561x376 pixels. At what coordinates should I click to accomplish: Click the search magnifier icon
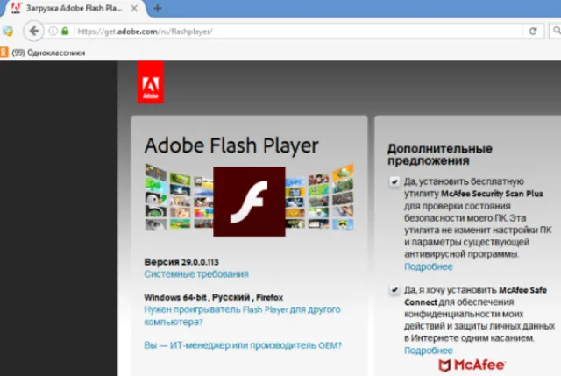(x=556, y=31)
